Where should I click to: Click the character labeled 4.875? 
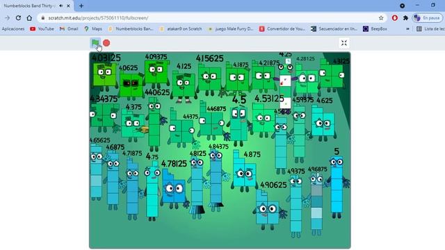click(244, 172)
